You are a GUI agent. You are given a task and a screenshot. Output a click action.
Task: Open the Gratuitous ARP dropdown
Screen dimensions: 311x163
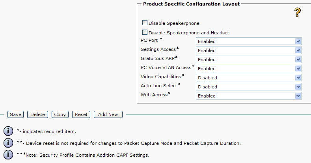[249, 59]
